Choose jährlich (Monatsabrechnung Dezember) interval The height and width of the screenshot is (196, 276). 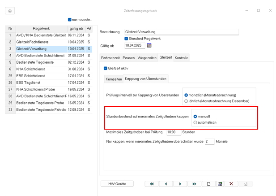click(186, 101)
